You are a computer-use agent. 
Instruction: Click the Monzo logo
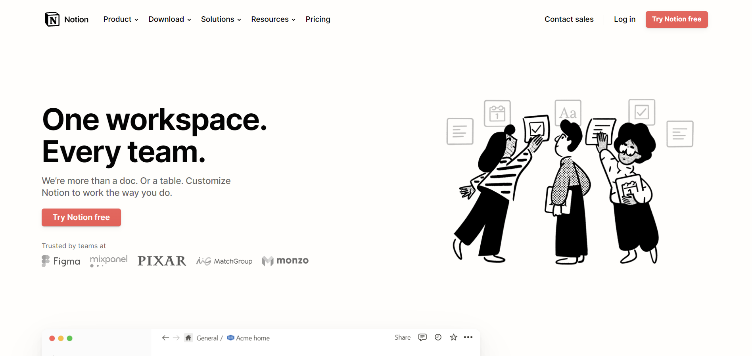pyautogui.click(x=285, y=260)
